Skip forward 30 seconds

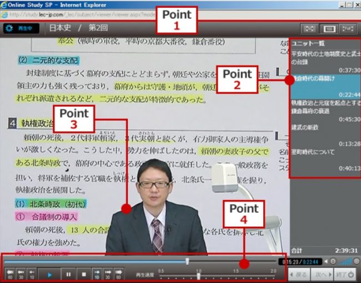pyautogui.click(x=108, y=274)
